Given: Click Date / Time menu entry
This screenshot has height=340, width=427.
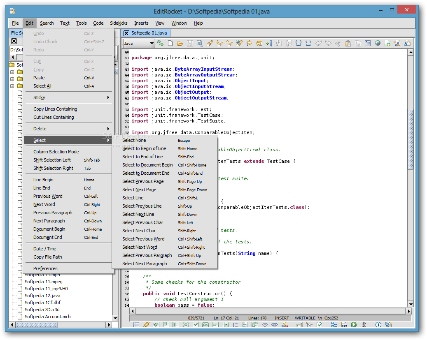Looking at the screenshot, I should point(68,249).
